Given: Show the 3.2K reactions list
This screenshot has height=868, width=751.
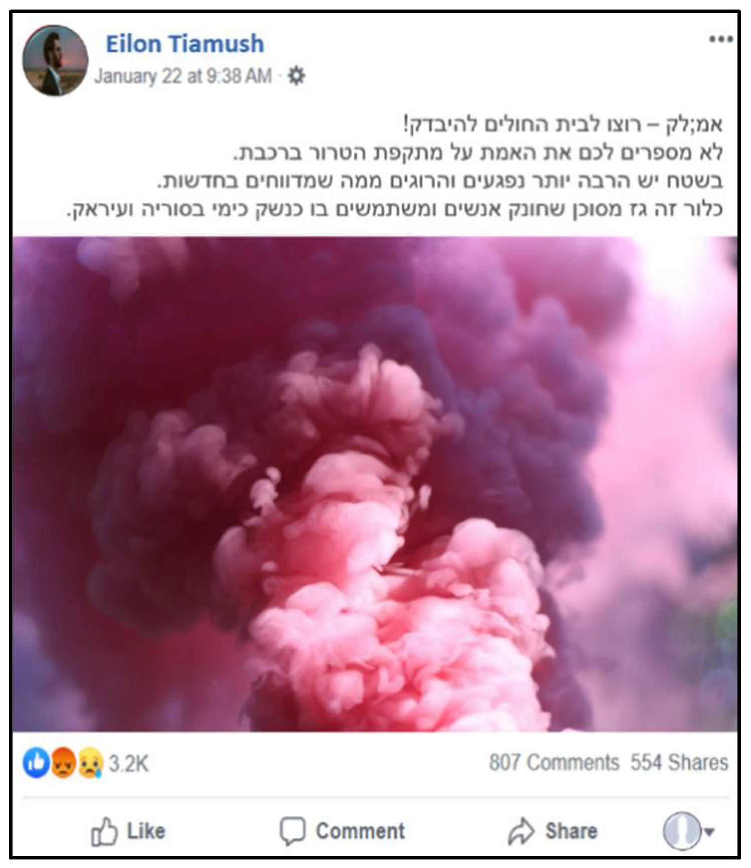Looking at the screenshot, I should click(x=129, y=764).
